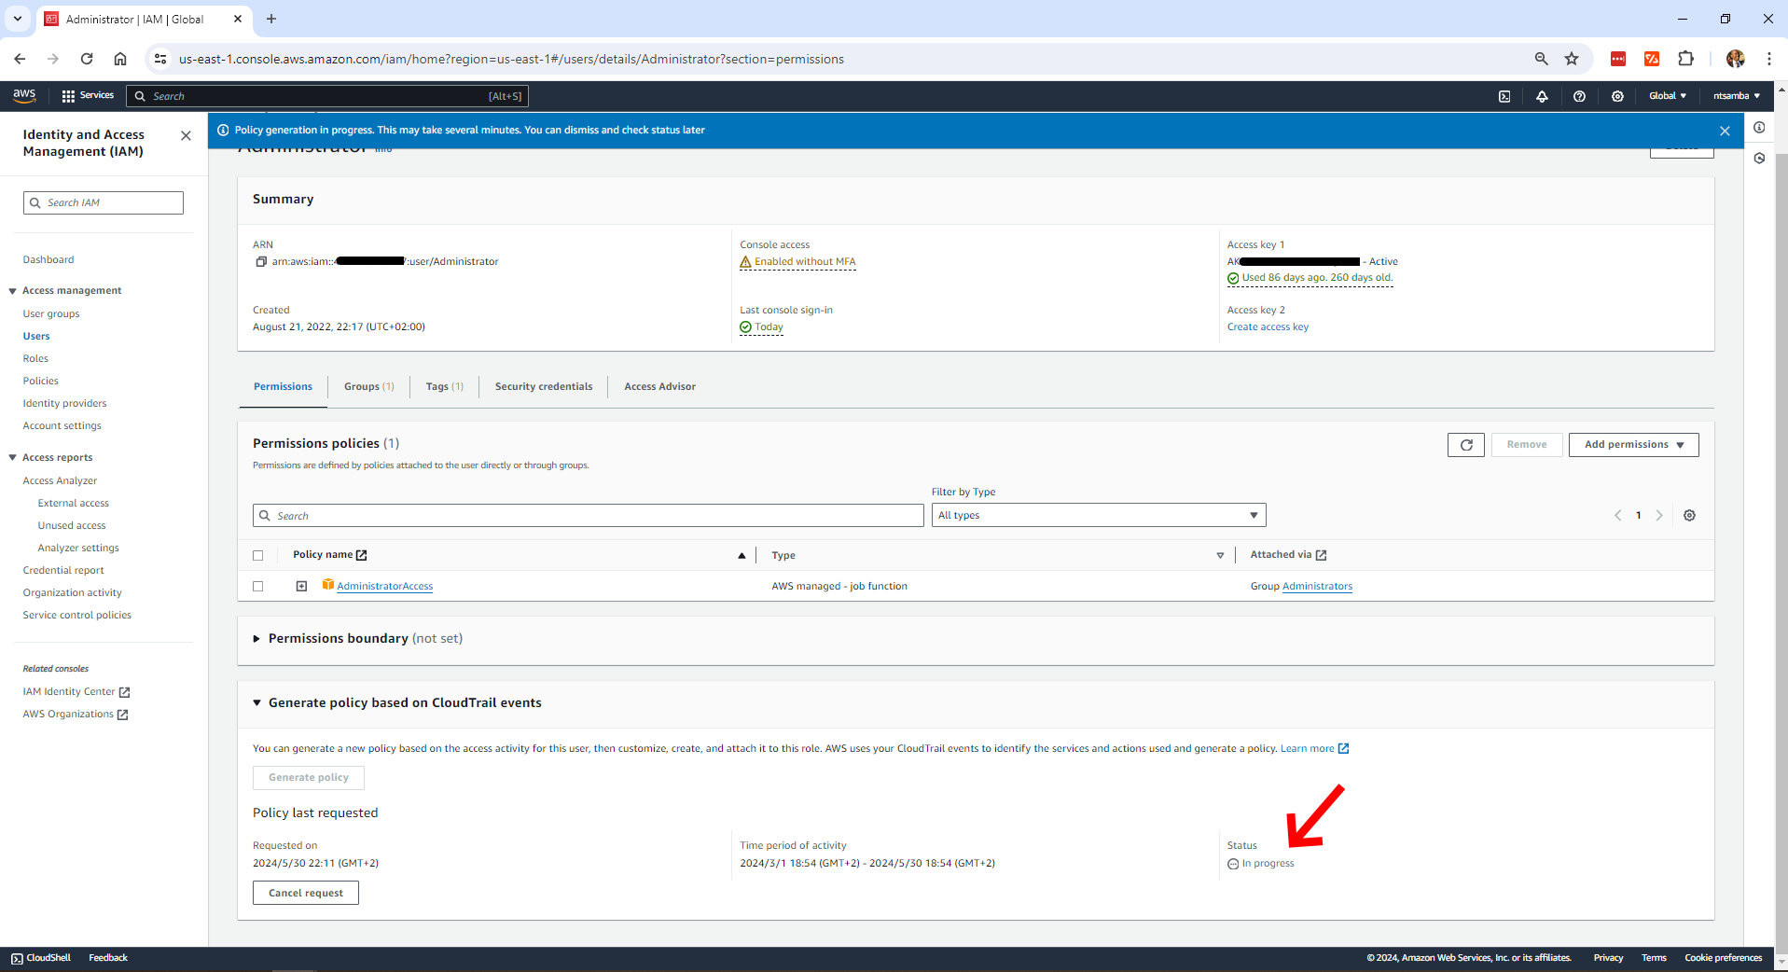Open the Services grid menu
1788x972 pixels.
tap(87, 96)
